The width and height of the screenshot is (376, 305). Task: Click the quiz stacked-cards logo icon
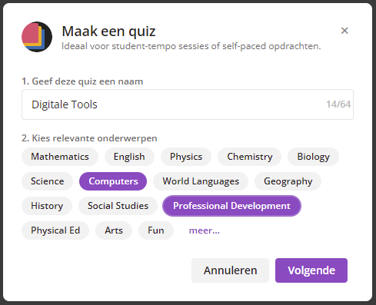37,37
